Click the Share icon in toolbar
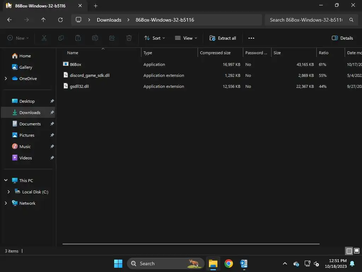The image size is (362, 272). pyautogui.click(x=112, y=38)
